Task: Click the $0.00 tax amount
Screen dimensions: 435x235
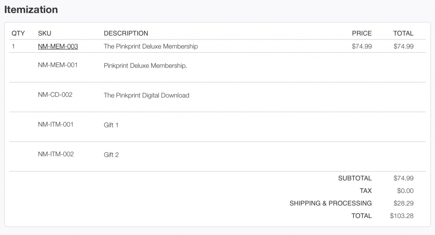Action: tap(406, 191)
